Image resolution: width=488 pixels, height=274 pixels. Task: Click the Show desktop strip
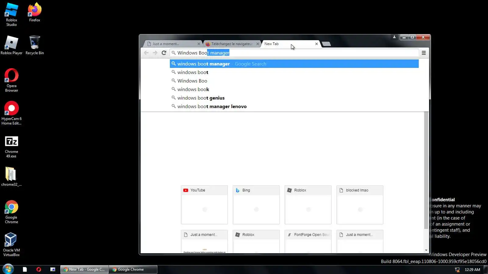coord(486,269)
